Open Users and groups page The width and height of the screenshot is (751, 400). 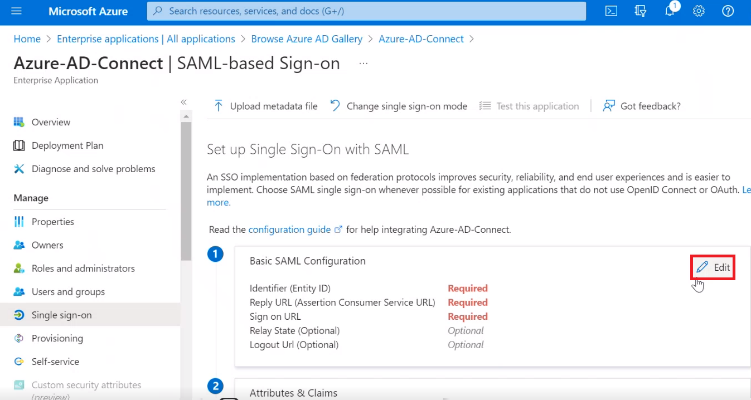click(68, 291)
